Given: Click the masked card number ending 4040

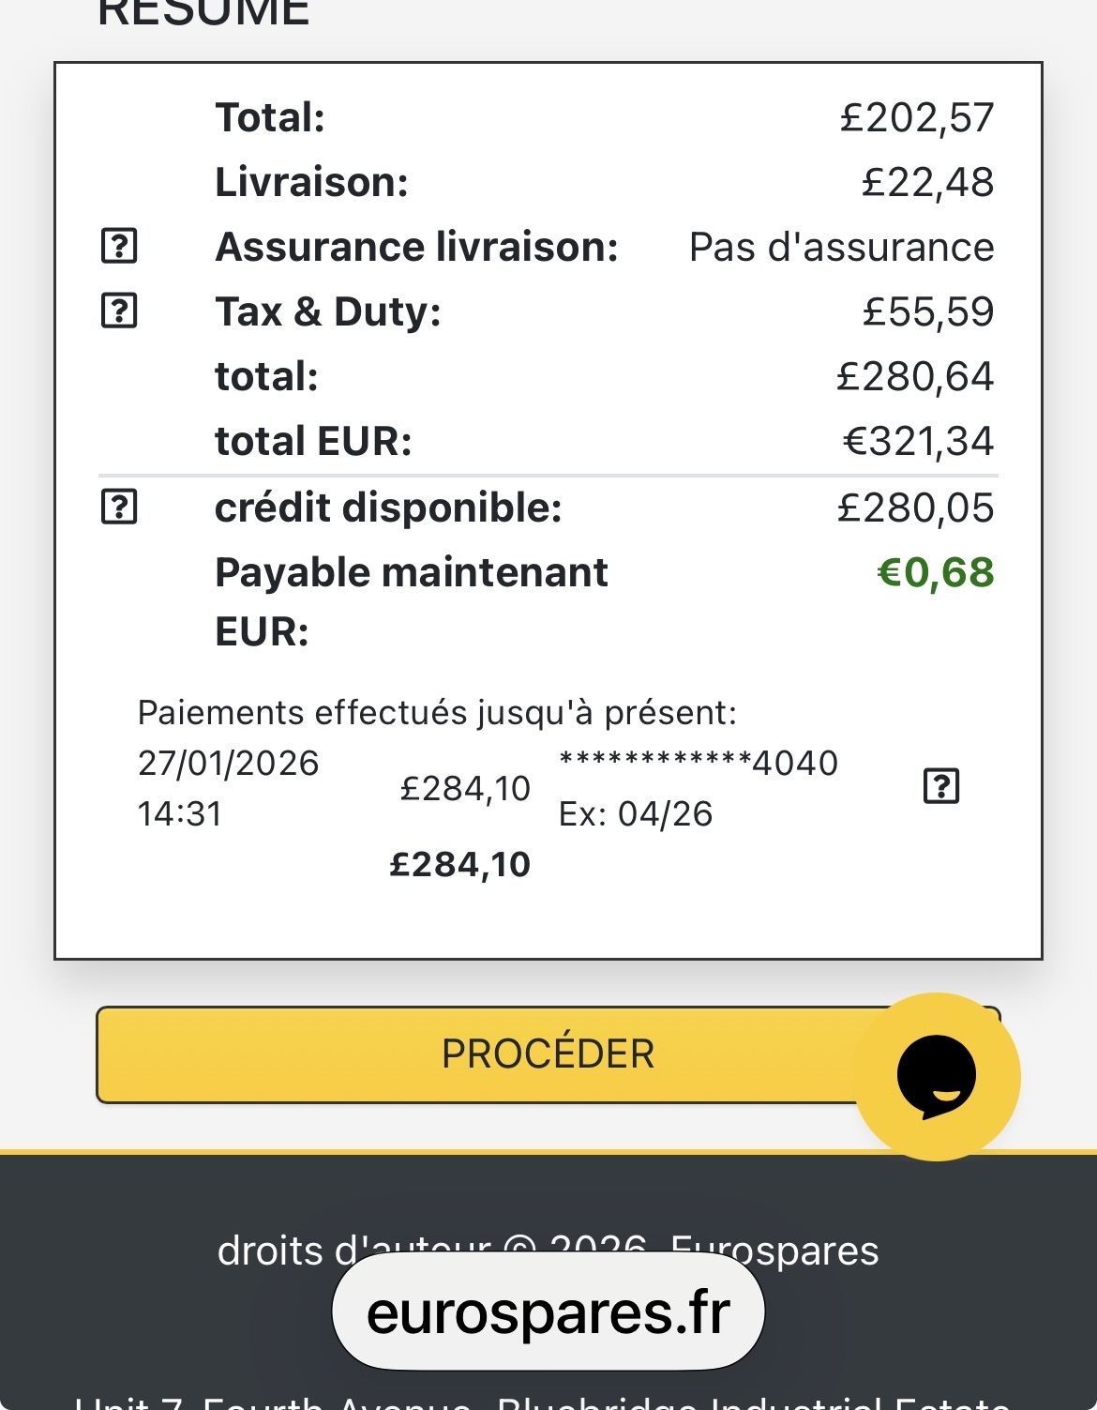Looking at the screenshot, I should pyautogui.click(x=698, y=764).
